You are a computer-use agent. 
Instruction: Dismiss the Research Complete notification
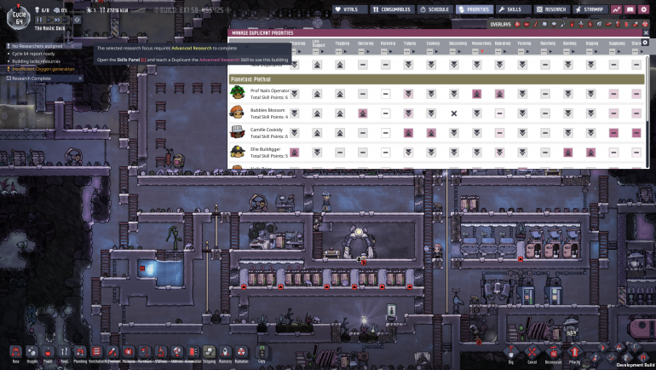80,78
